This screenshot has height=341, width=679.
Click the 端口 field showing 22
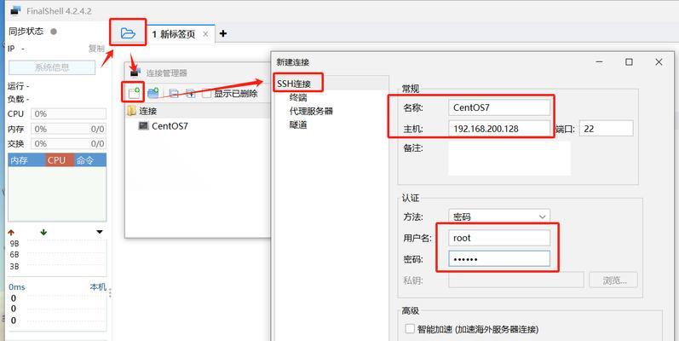[x=606, y=129]
